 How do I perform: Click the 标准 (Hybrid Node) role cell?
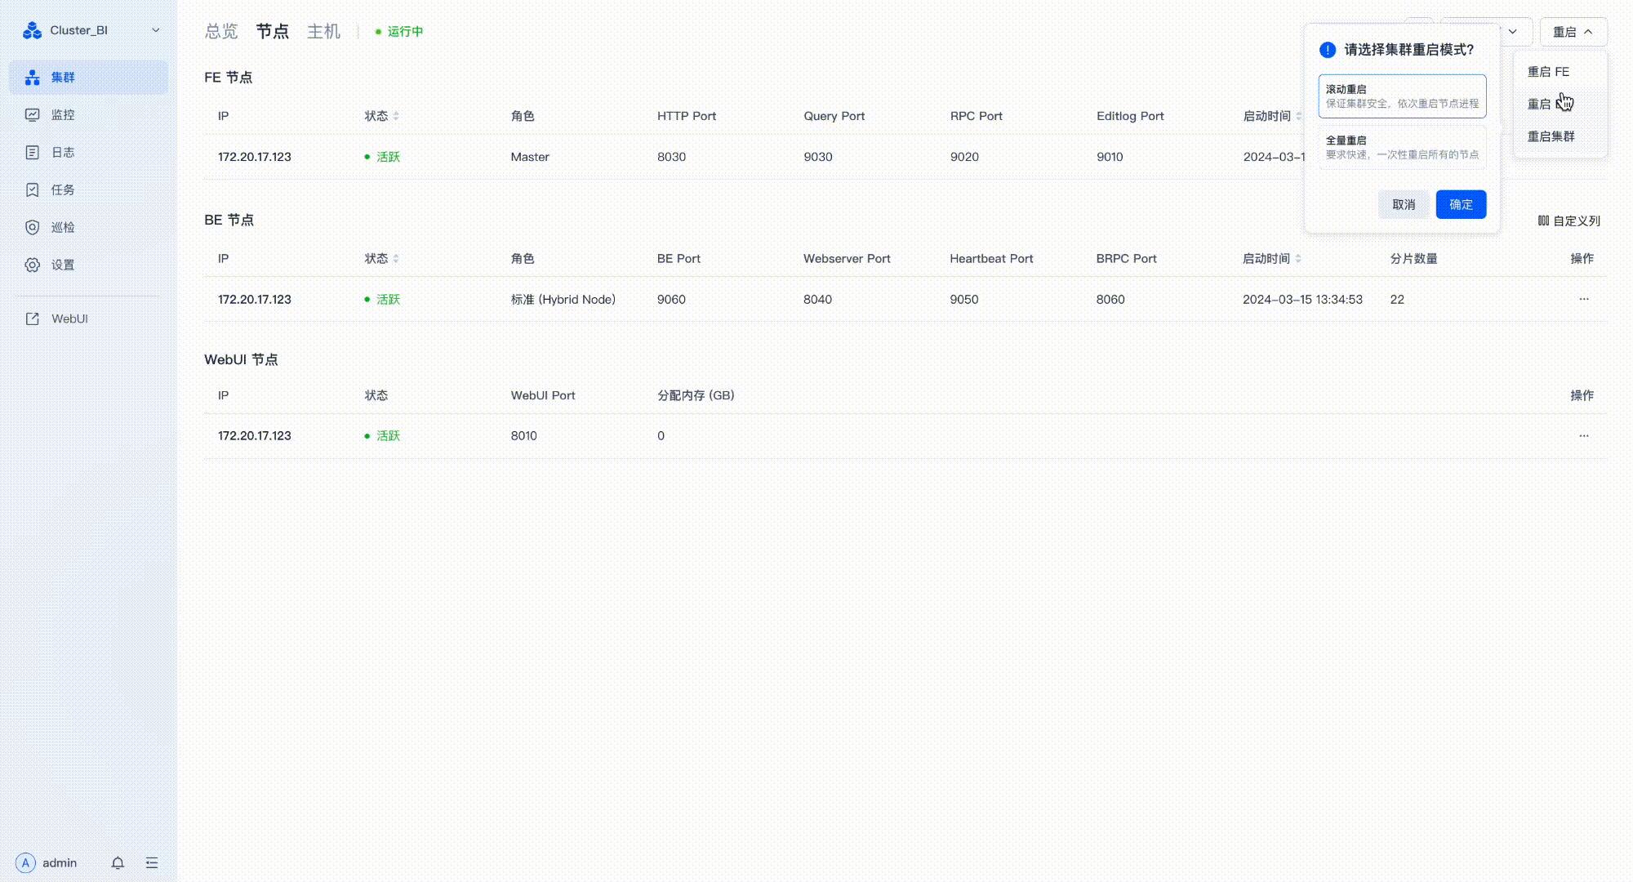(x=563, y=300)
